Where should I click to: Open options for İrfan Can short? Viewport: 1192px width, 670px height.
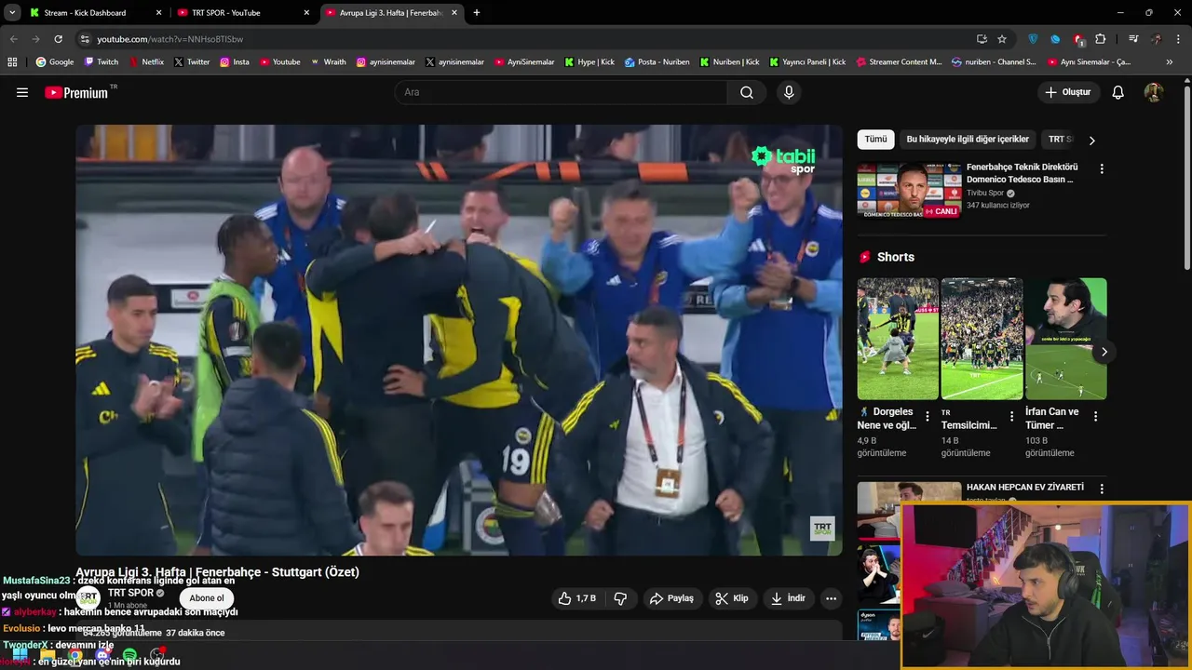[1095, 416]
